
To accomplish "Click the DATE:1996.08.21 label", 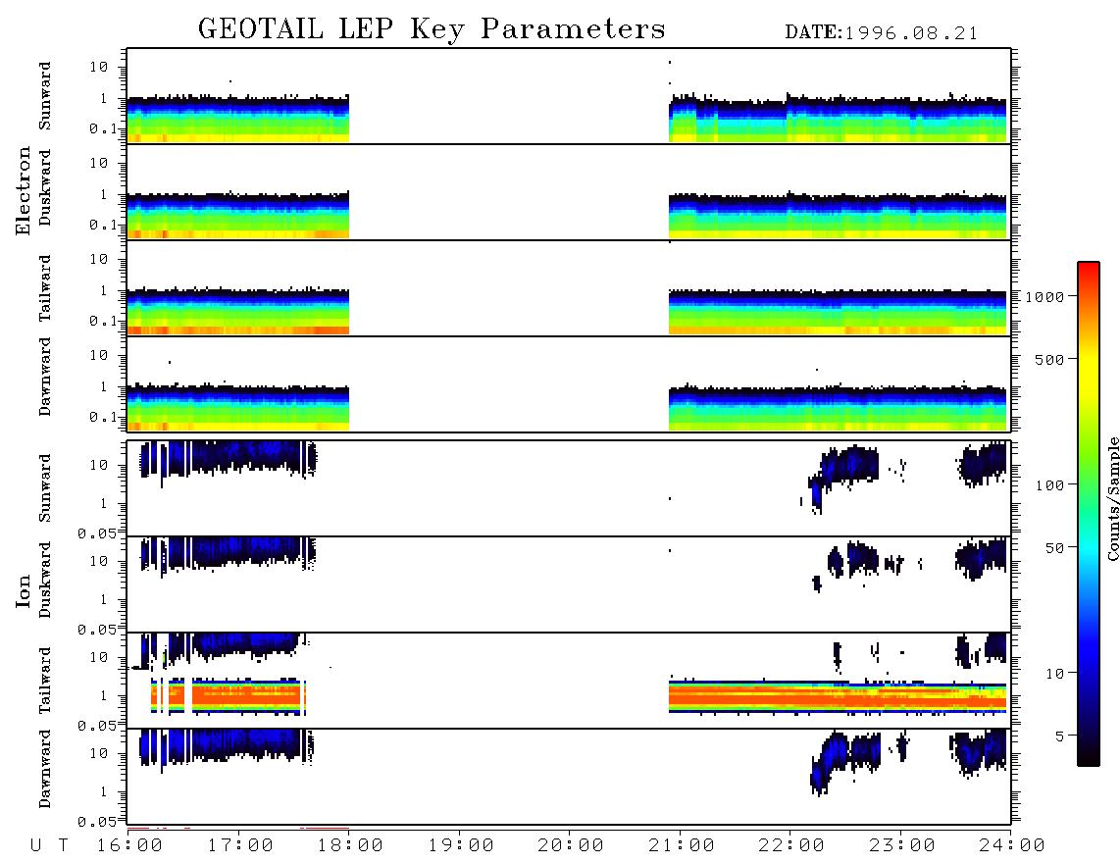I will coord(882,33).
